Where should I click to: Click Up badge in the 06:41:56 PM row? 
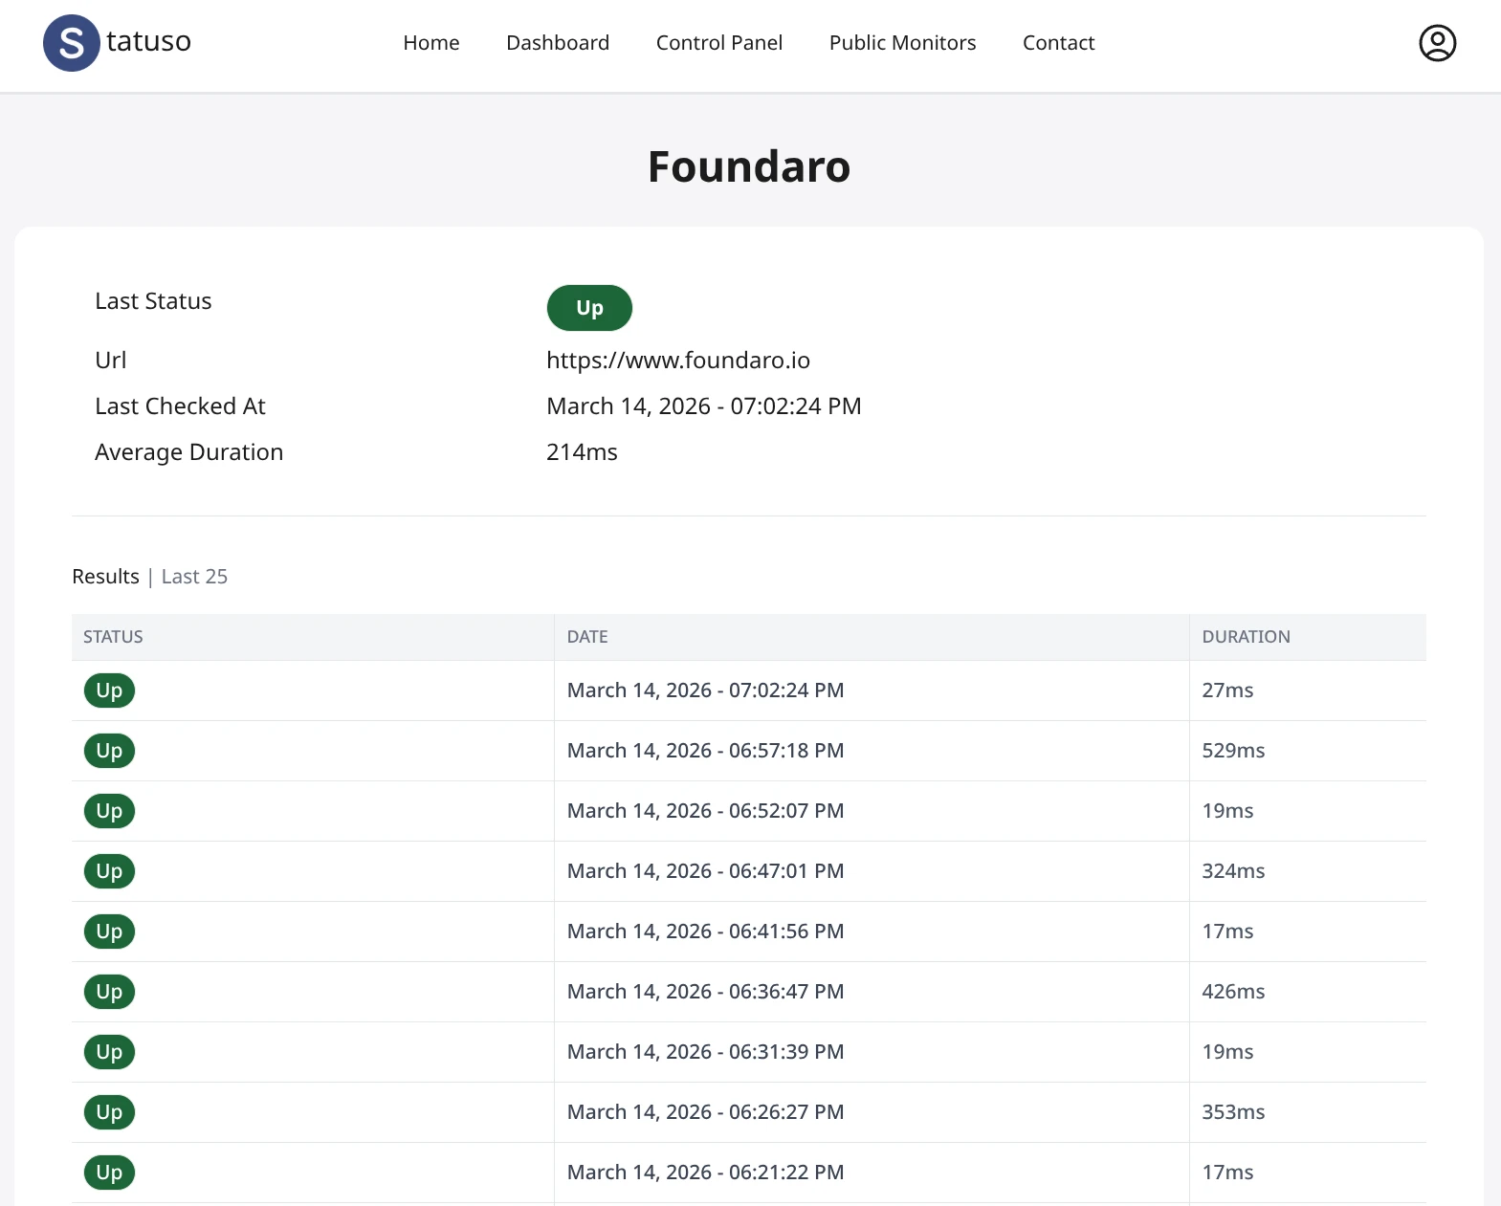click(x=109, y=932)
